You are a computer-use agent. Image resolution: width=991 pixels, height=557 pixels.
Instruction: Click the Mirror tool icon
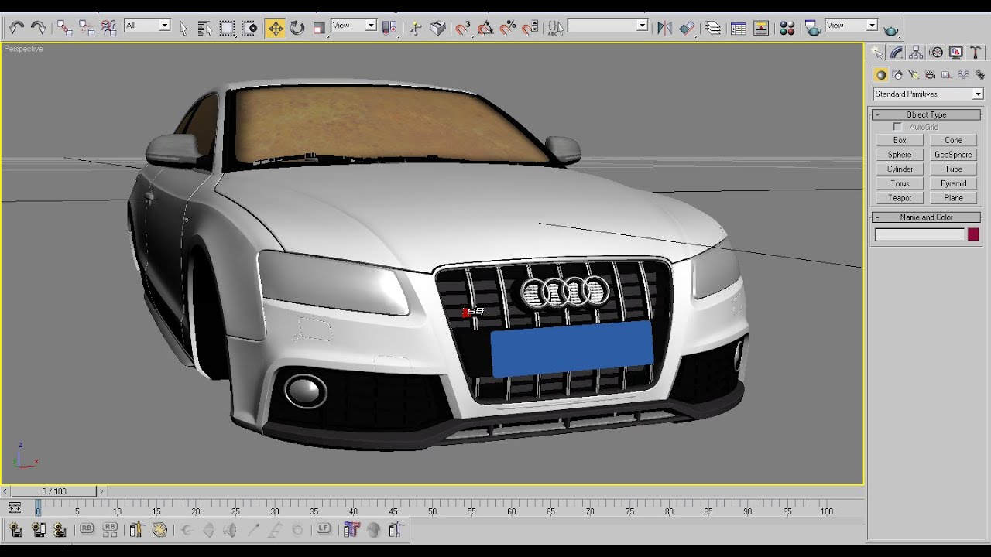coord(664,28)
